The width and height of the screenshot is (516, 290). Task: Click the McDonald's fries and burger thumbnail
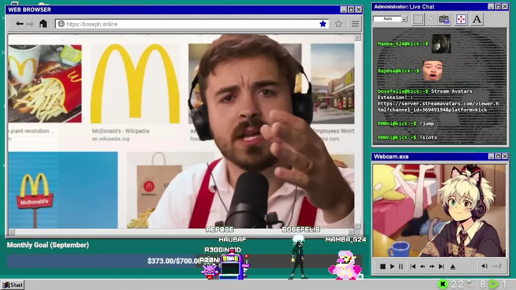pos(44,83)
